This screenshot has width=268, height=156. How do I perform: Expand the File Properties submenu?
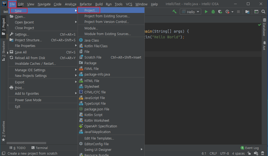(x=43, y=46)
